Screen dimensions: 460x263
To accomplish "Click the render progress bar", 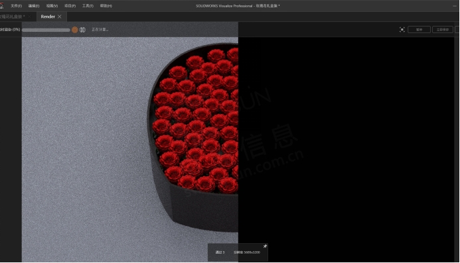I will click(x=46, y=30).
